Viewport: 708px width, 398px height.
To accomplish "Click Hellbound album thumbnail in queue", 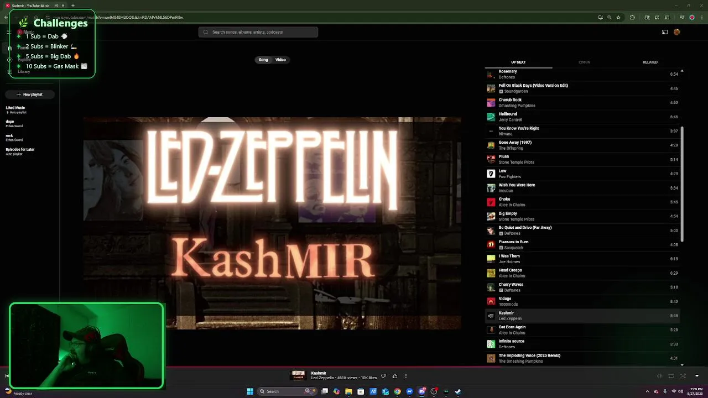I will 491,117.
